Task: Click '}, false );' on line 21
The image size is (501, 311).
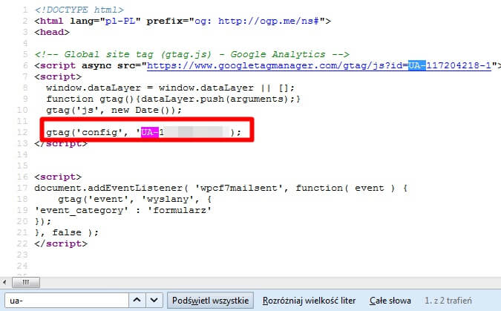Action: [x=67, y=232]
